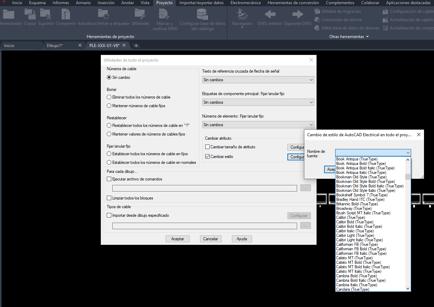Choose Calisto MT (TrueType) font
The height and width of the screenshot is (307, 434).
point(370,258)
